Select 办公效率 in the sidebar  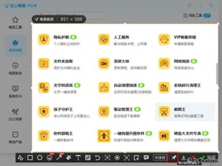pos(15,115)
